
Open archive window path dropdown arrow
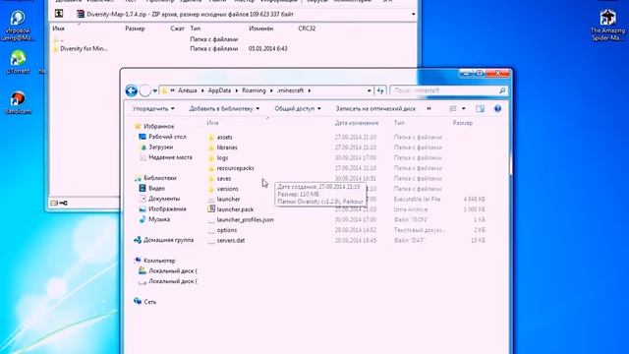tap(413, 14)
